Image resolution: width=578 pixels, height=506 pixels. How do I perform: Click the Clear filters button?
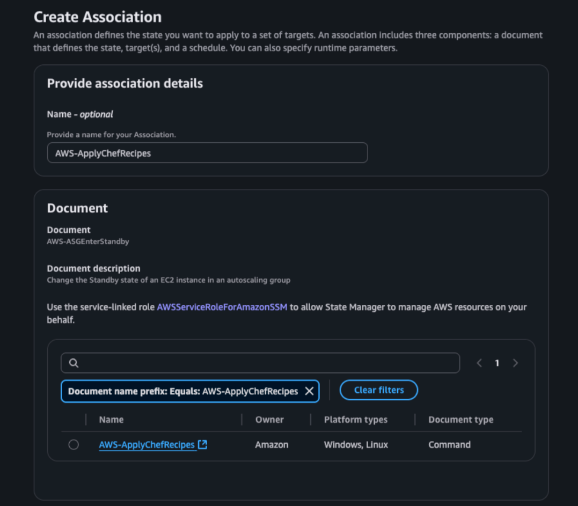coord(378,390)
